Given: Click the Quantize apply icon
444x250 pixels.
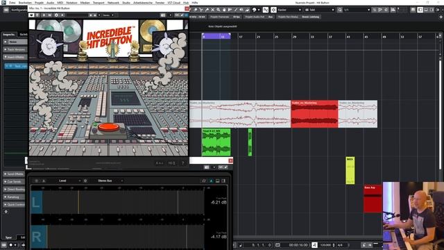Looking at the screenshot, I should click(340, 10).
